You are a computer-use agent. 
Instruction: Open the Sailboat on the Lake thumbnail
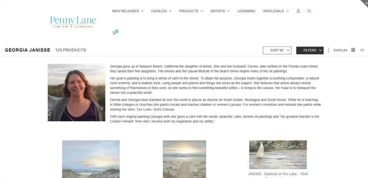[278, 155]
